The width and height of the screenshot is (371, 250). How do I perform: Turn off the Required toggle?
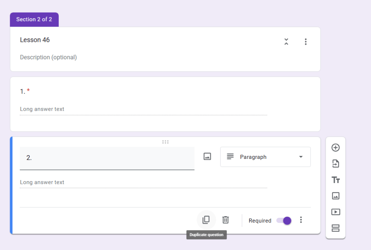point(284,220)
